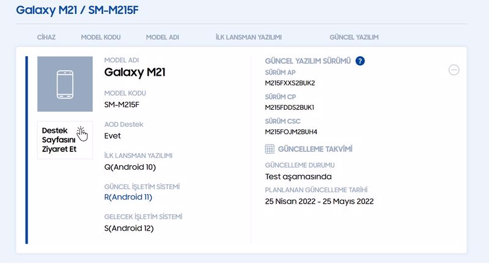Select the CİHAZ column header
This screenshot has height=263, width=489.
[x=46, y=37]
